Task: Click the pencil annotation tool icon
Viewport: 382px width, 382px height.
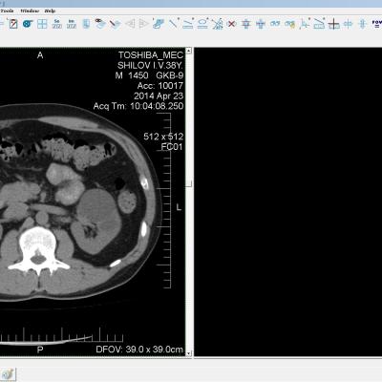Action: click(x=116, y=24)
